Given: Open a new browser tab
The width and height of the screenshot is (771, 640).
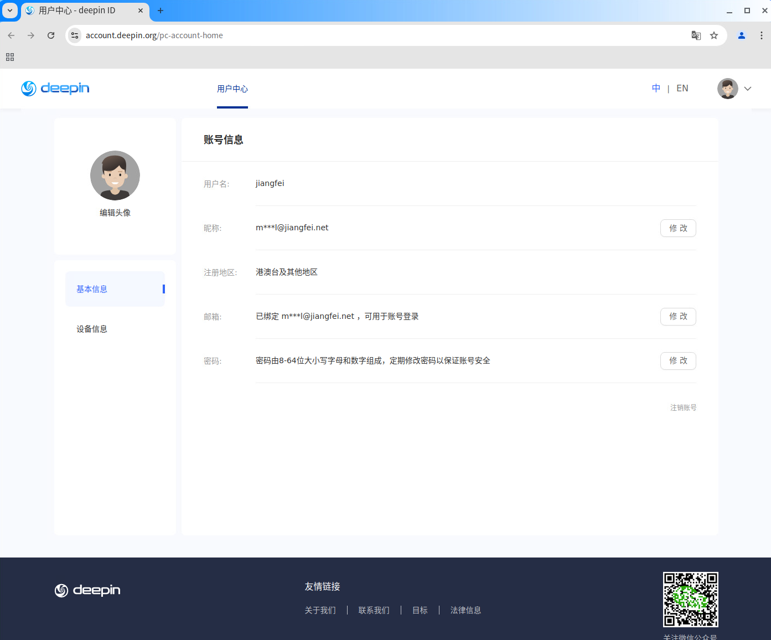Looking at the screenshot, I should coord(161,11).
